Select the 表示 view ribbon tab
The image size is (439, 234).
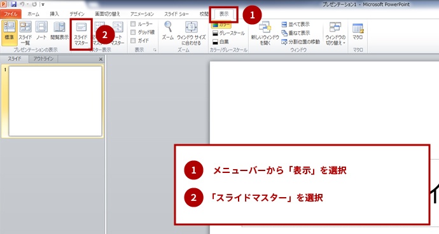224,14
